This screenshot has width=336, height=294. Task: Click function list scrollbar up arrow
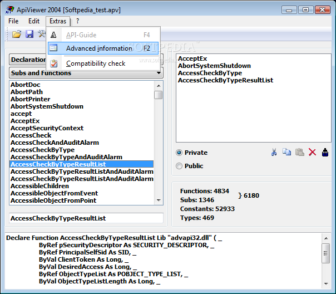(x=159, y=86)
